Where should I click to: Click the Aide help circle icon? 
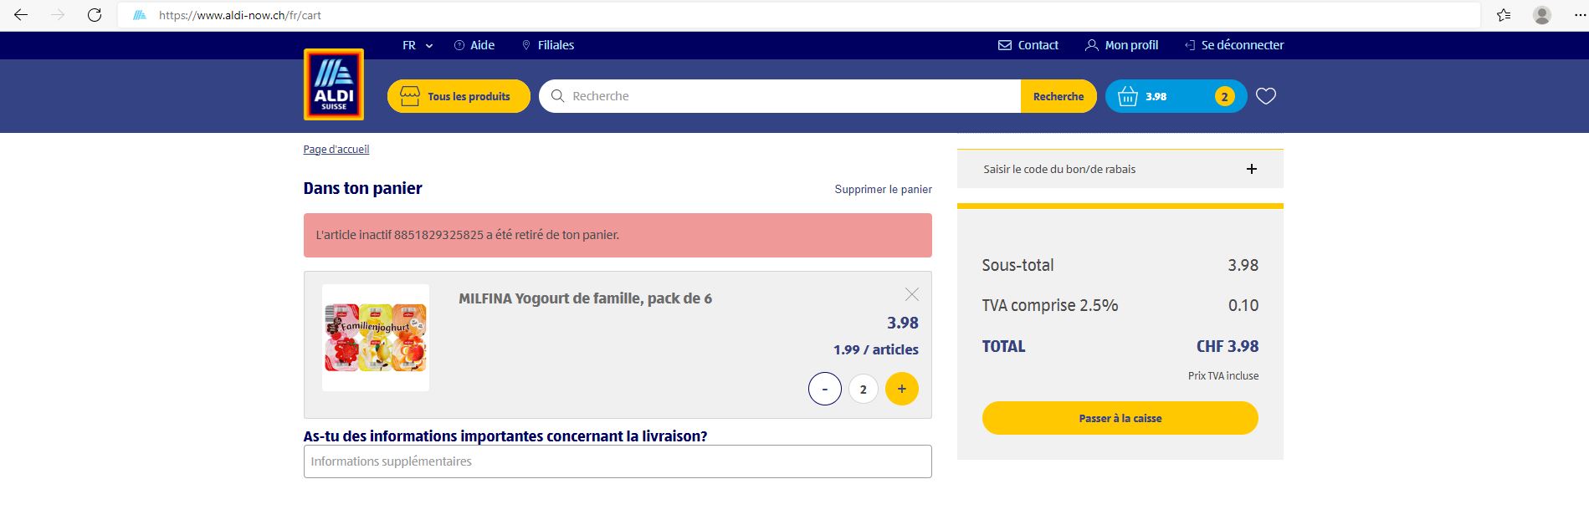458,45
